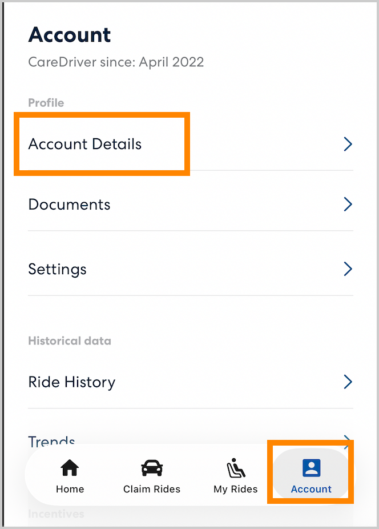This screenshot has height=529, width=379.
Task: Open the Settings page
Action: 57,269
